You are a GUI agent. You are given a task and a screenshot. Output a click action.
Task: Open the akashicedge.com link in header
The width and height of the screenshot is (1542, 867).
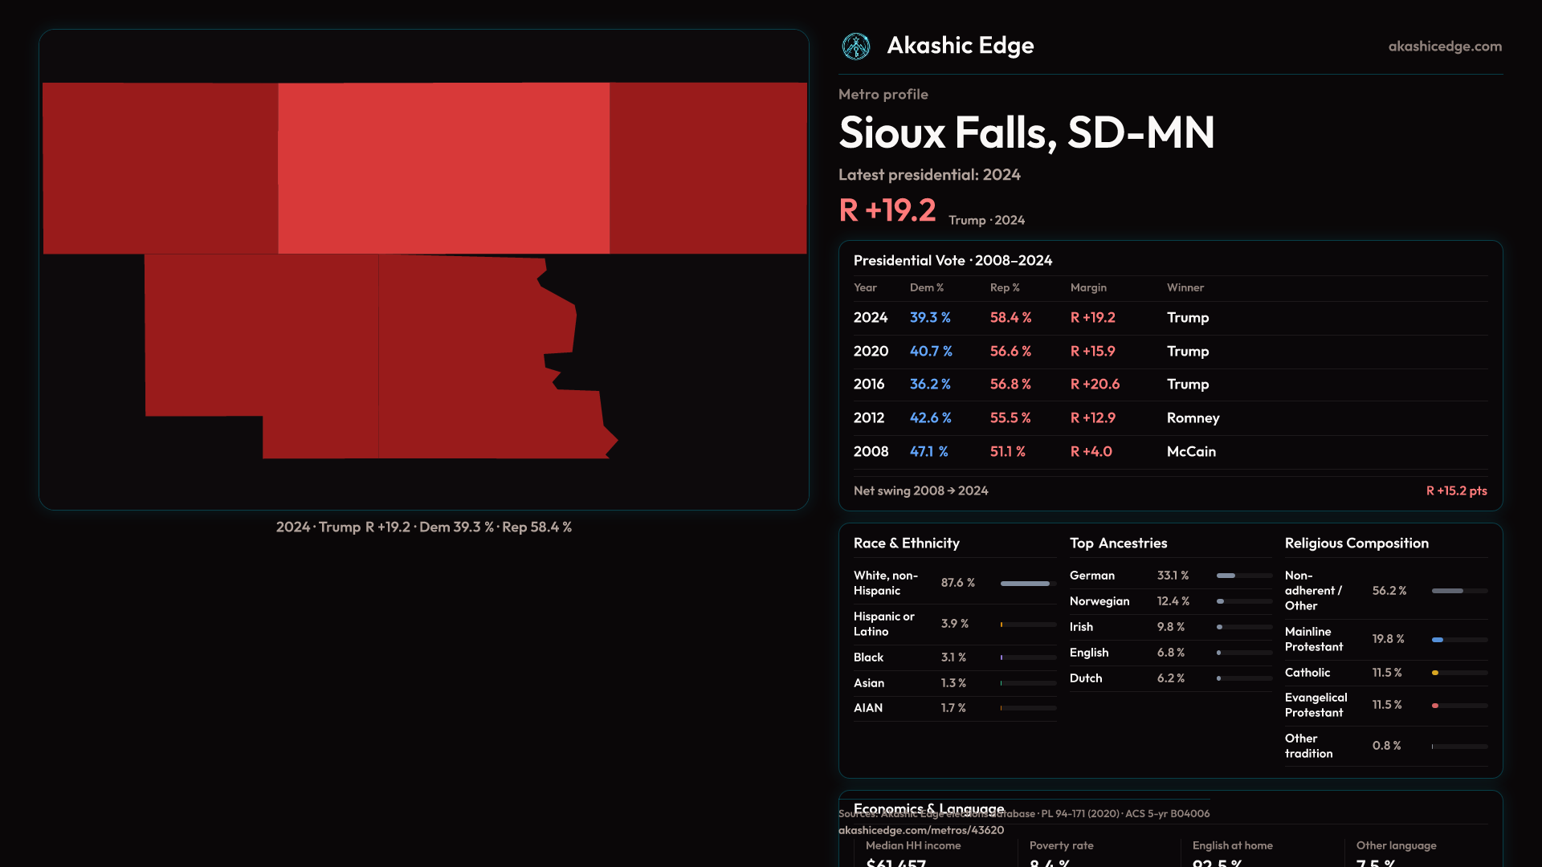1445,47
